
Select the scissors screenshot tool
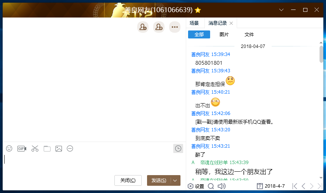coord(35,148)
